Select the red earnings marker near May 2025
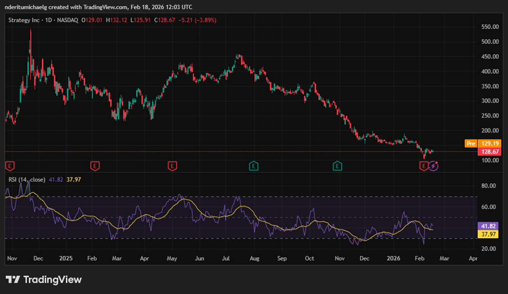Screen dimensions: 508x294 (172, 165)
